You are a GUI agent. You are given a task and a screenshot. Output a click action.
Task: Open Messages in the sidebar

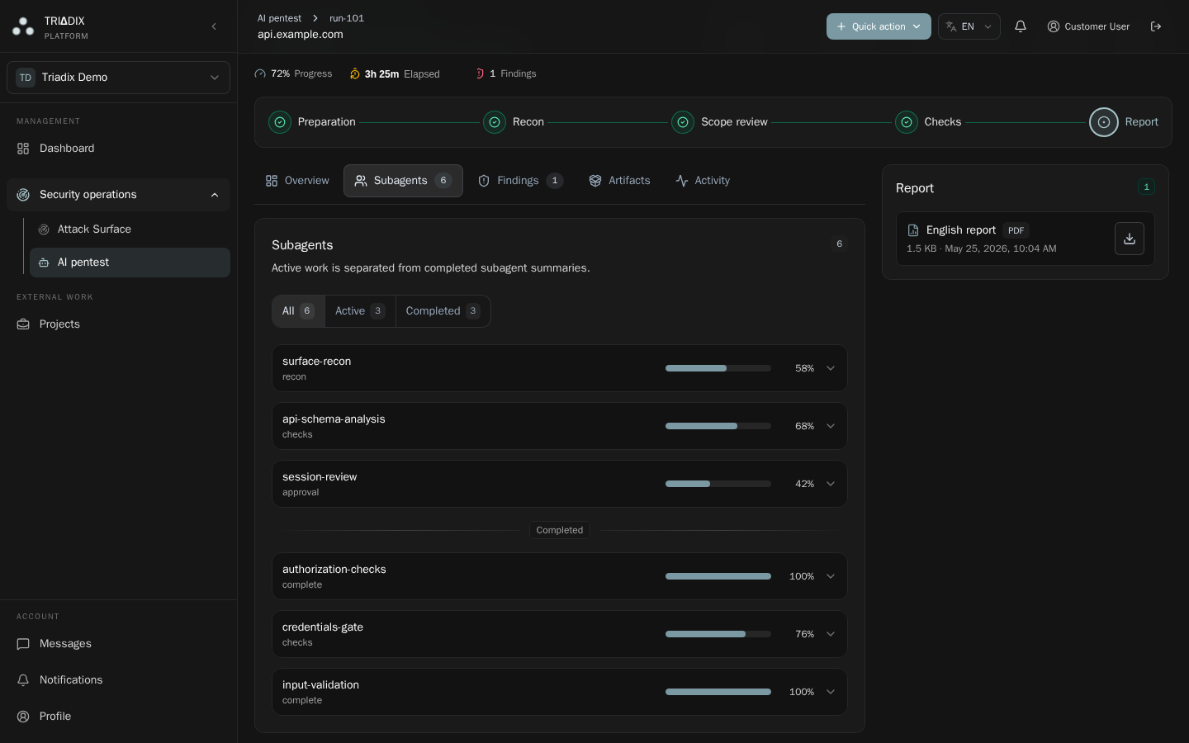pos(118,644)
